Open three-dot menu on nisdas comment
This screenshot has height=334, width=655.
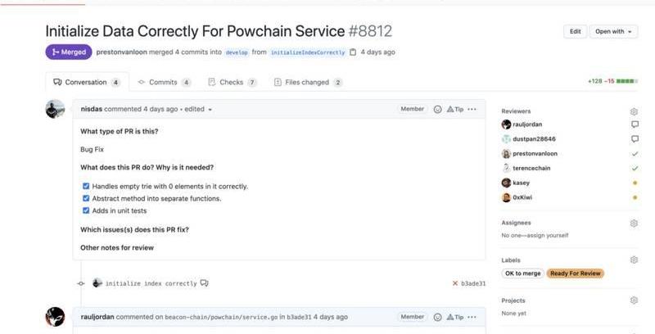coord(472,109)
